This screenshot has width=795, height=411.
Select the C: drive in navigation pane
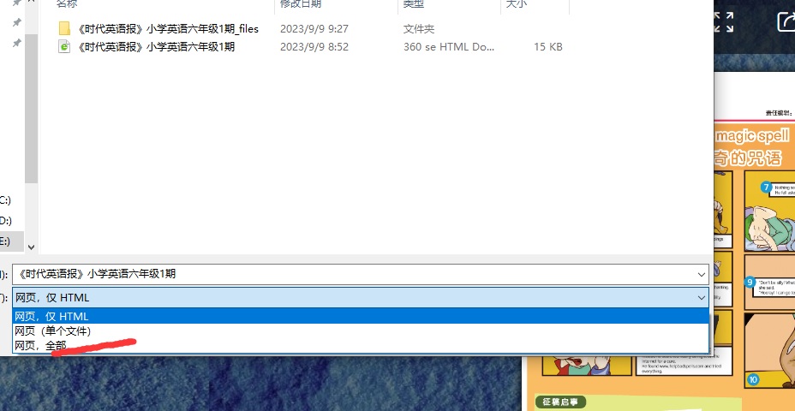tap(5, 200)
